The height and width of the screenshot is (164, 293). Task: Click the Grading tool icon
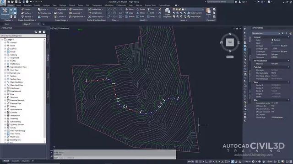pyautogui.click(x=39, y=16)
